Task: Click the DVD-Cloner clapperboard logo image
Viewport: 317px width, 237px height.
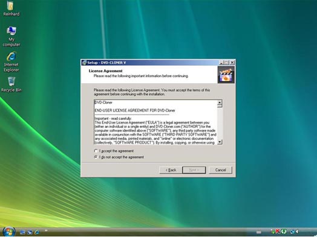Action: 226,75
